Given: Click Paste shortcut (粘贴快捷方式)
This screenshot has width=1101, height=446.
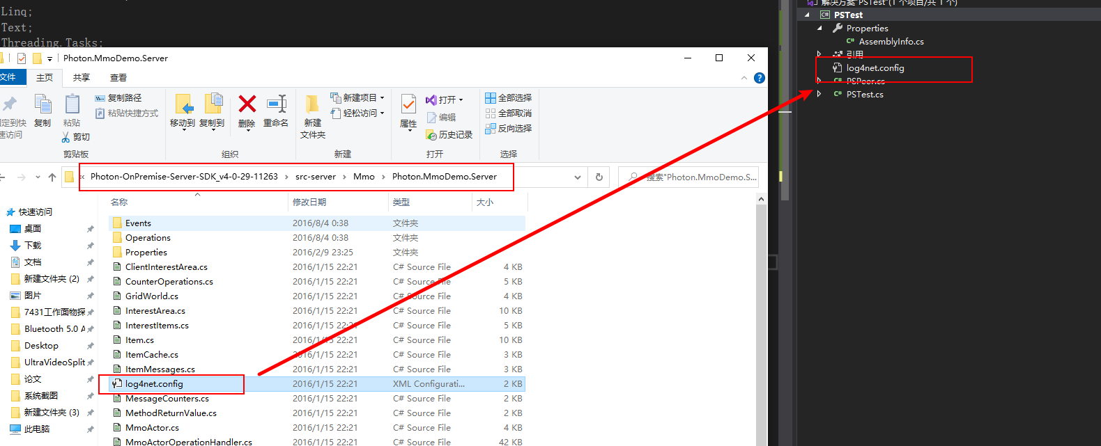Looking at the screenshot, I should click(127, 113).
